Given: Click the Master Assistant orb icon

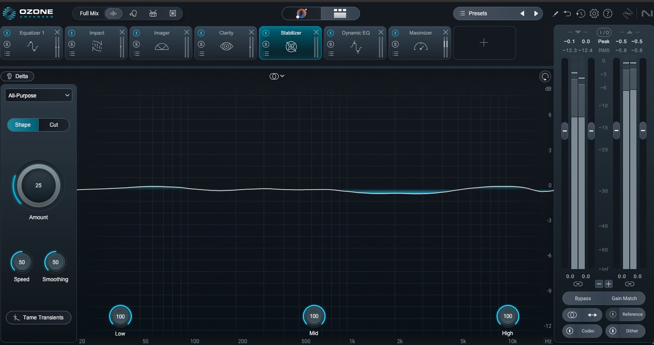Looking at the screenshot, I should point(301,13).
